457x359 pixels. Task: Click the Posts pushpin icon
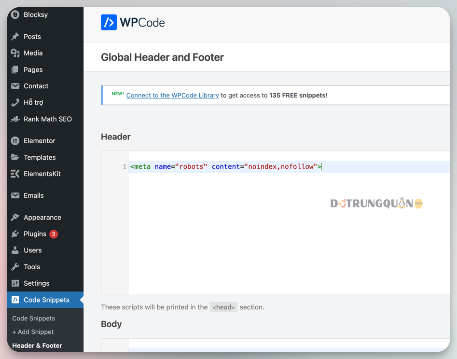[15, 36]
